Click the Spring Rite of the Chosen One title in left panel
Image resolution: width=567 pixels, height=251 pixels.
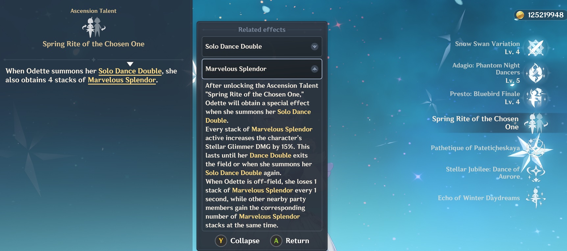point(93,44)
